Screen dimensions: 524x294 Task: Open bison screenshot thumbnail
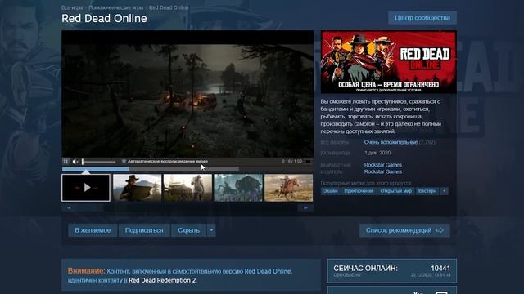coord(238,188)
